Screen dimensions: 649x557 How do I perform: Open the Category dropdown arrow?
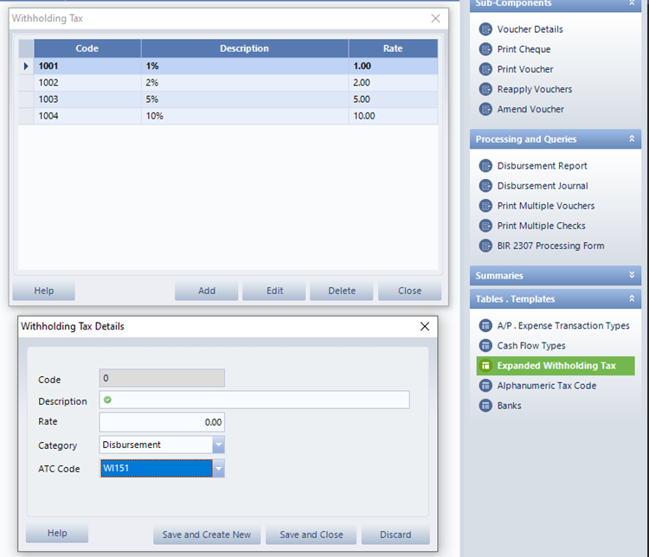[218, 445]
